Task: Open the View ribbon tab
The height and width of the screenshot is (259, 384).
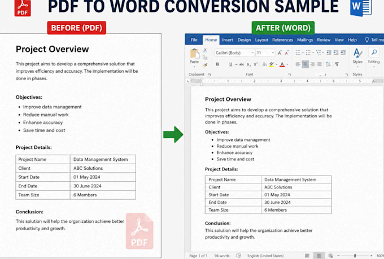Action: pyautogui.click(x=339, y=39)
